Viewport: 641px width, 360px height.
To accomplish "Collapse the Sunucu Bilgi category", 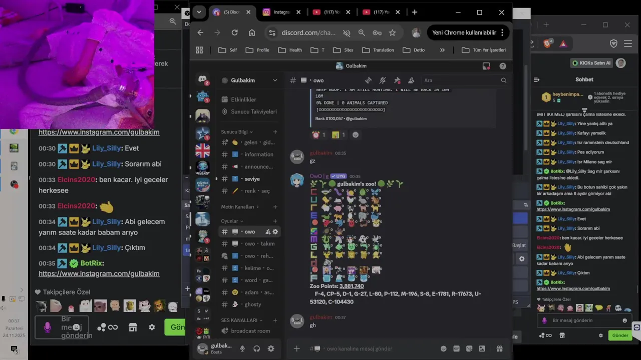I will tap(236, 132).
